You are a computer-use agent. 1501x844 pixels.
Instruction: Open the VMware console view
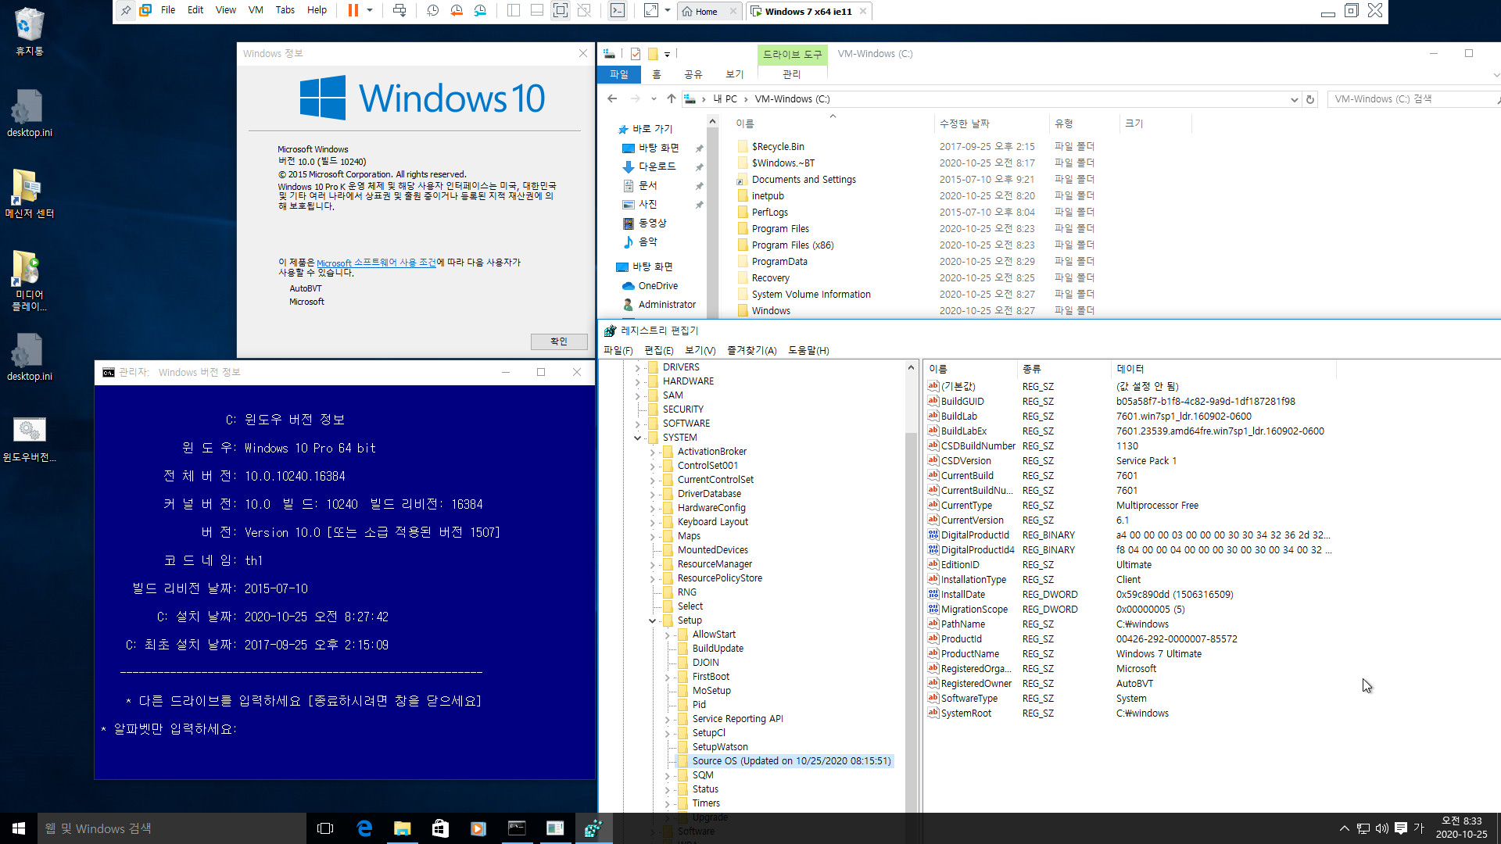coord(618,11)
